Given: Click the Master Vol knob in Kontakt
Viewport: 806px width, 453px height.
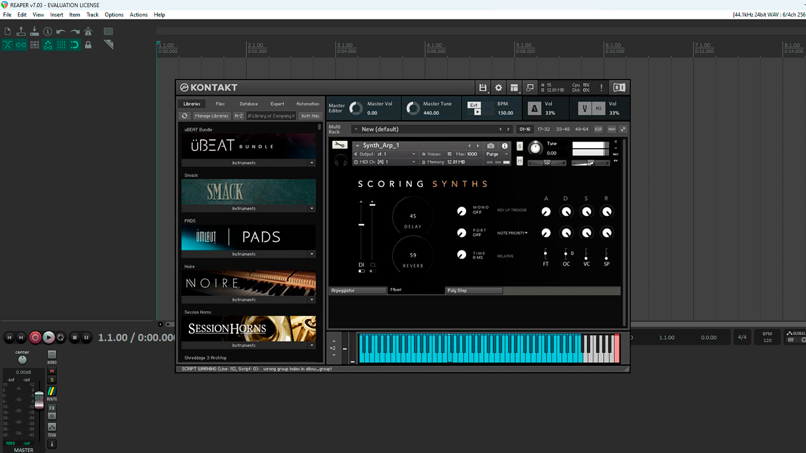Looking at the screenshot, I should [x=356, y=109].
